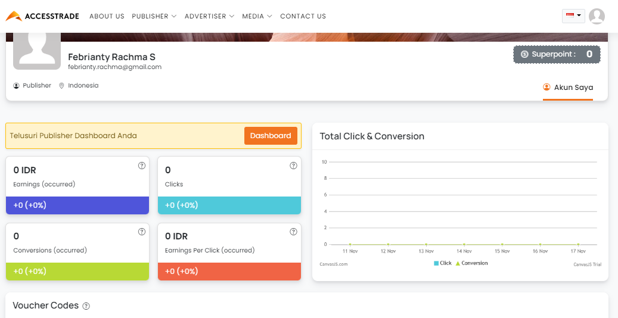Expand the MEDIA menu dropdown
The image size is (618, 318).
click(257, 16)
